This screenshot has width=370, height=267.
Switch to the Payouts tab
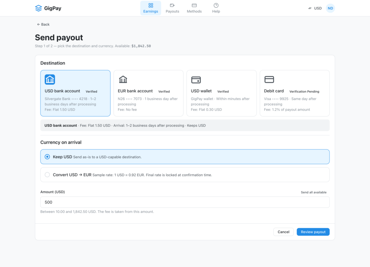[x=172, y=8]
